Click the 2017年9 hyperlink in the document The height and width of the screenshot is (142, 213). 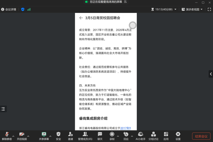tap(125, 128)
